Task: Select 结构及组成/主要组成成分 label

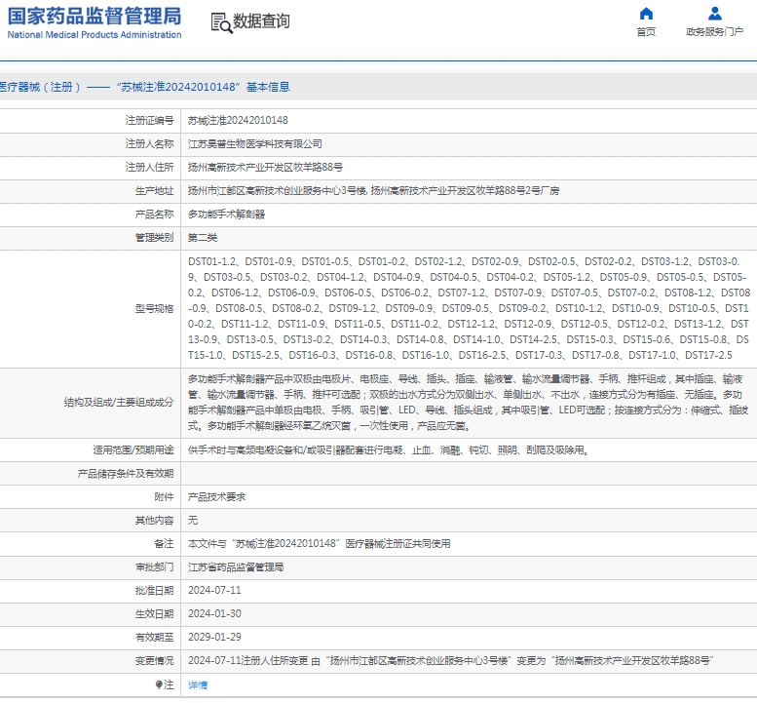Action: point(119,403)
